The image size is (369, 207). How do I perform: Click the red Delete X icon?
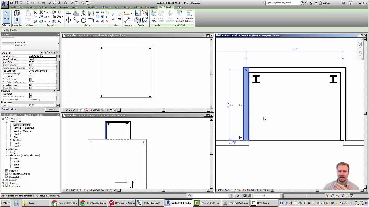pyautogui.click(x=107, y=21)
